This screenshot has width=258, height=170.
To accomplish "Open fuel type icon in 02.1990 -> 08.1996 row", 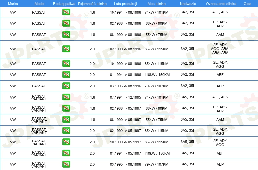I will coord(66,49).
